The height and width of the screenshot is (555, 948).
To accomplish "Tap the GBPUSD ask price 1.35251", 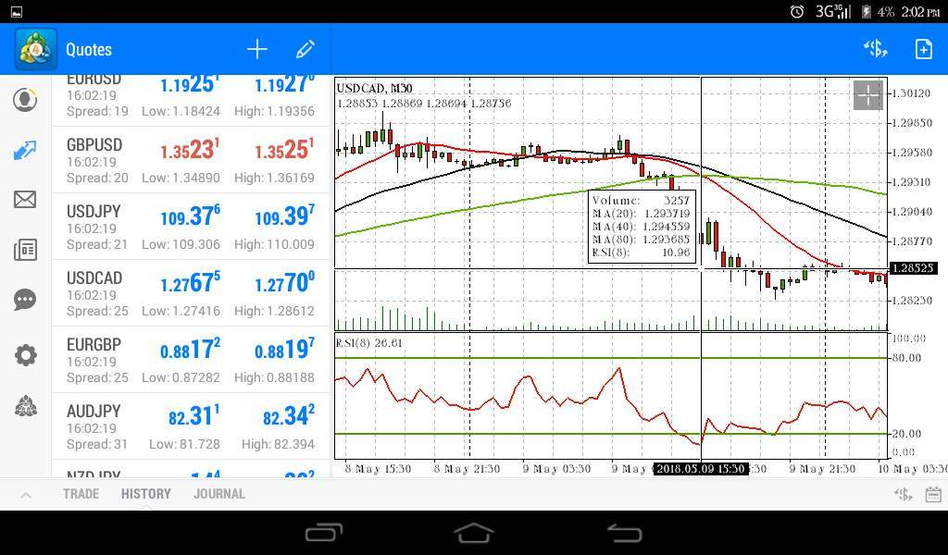I will [x=284, y=149].
